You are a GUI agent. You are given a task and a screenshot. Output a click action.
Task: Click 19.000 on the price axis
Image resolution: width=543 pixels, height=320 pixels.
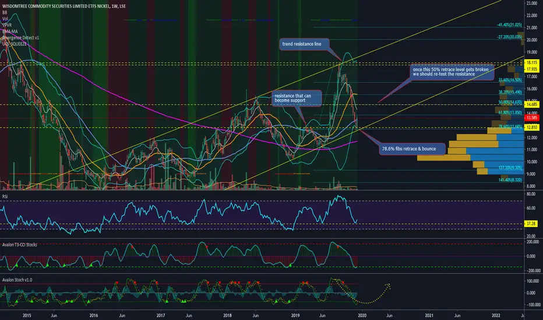click(x=531, y=52)
